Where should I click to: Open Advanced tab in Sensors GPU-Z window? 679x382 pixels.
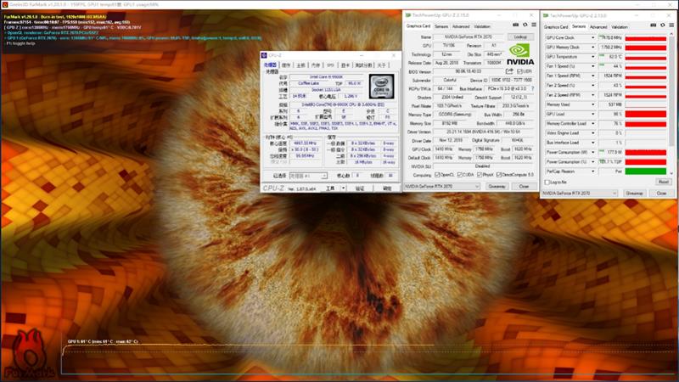tap(598, 27)
